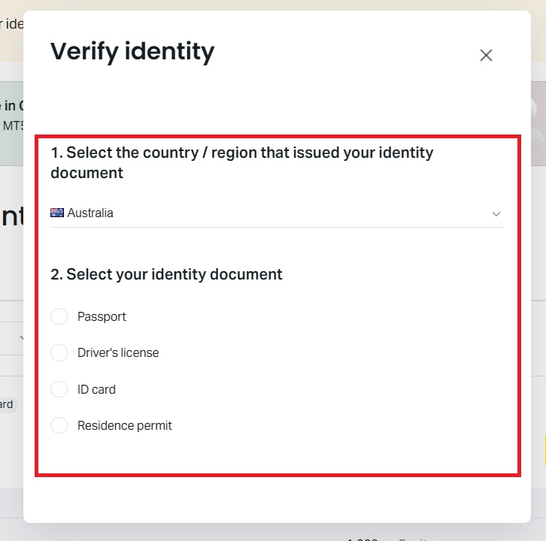
Task: Click the grey "ard" tag behind dialog
Action: 7,404
